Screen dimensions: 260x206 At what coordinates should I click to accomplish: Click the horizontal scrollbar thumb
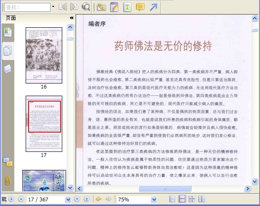click(x=165, y=188)
